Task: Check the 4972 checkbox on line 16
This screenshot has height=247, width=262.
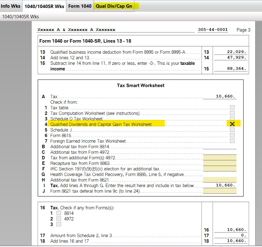Action: tap(59, 219)
